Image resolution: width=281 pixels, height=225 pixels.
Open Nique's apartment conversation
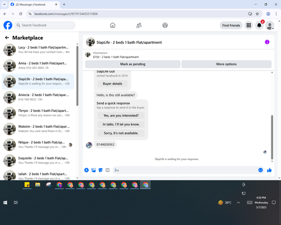click(38, 145)
